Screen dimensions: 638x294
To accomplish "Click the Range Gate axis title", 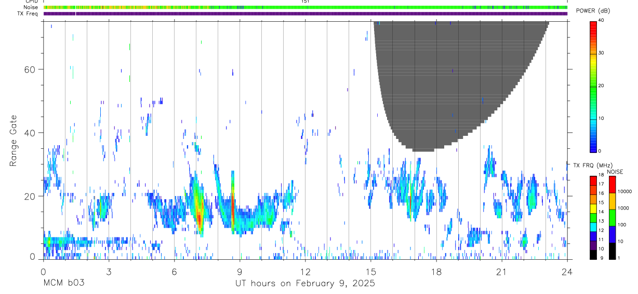I will tap(13, 142).
